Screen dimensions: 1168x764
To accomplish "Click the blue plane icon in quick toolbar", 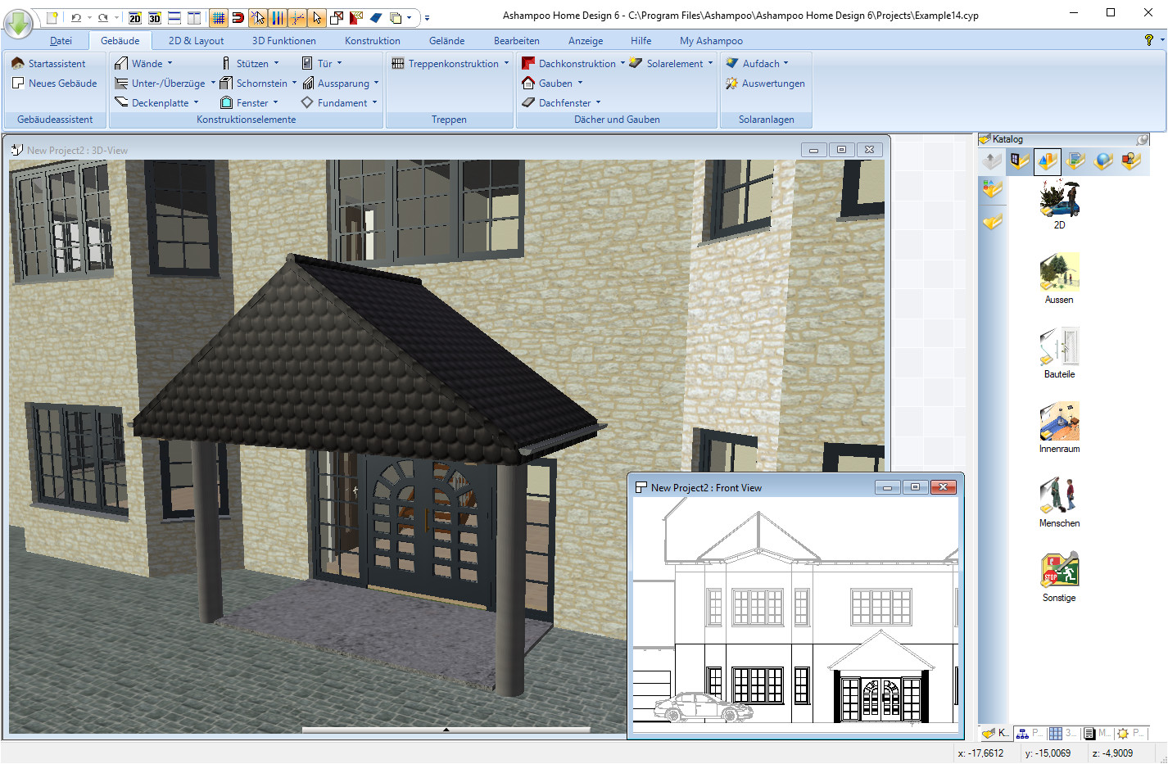I will [x=376, y=17].
